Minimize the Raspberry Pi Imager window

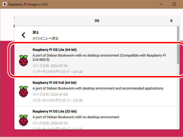[161, 4]
